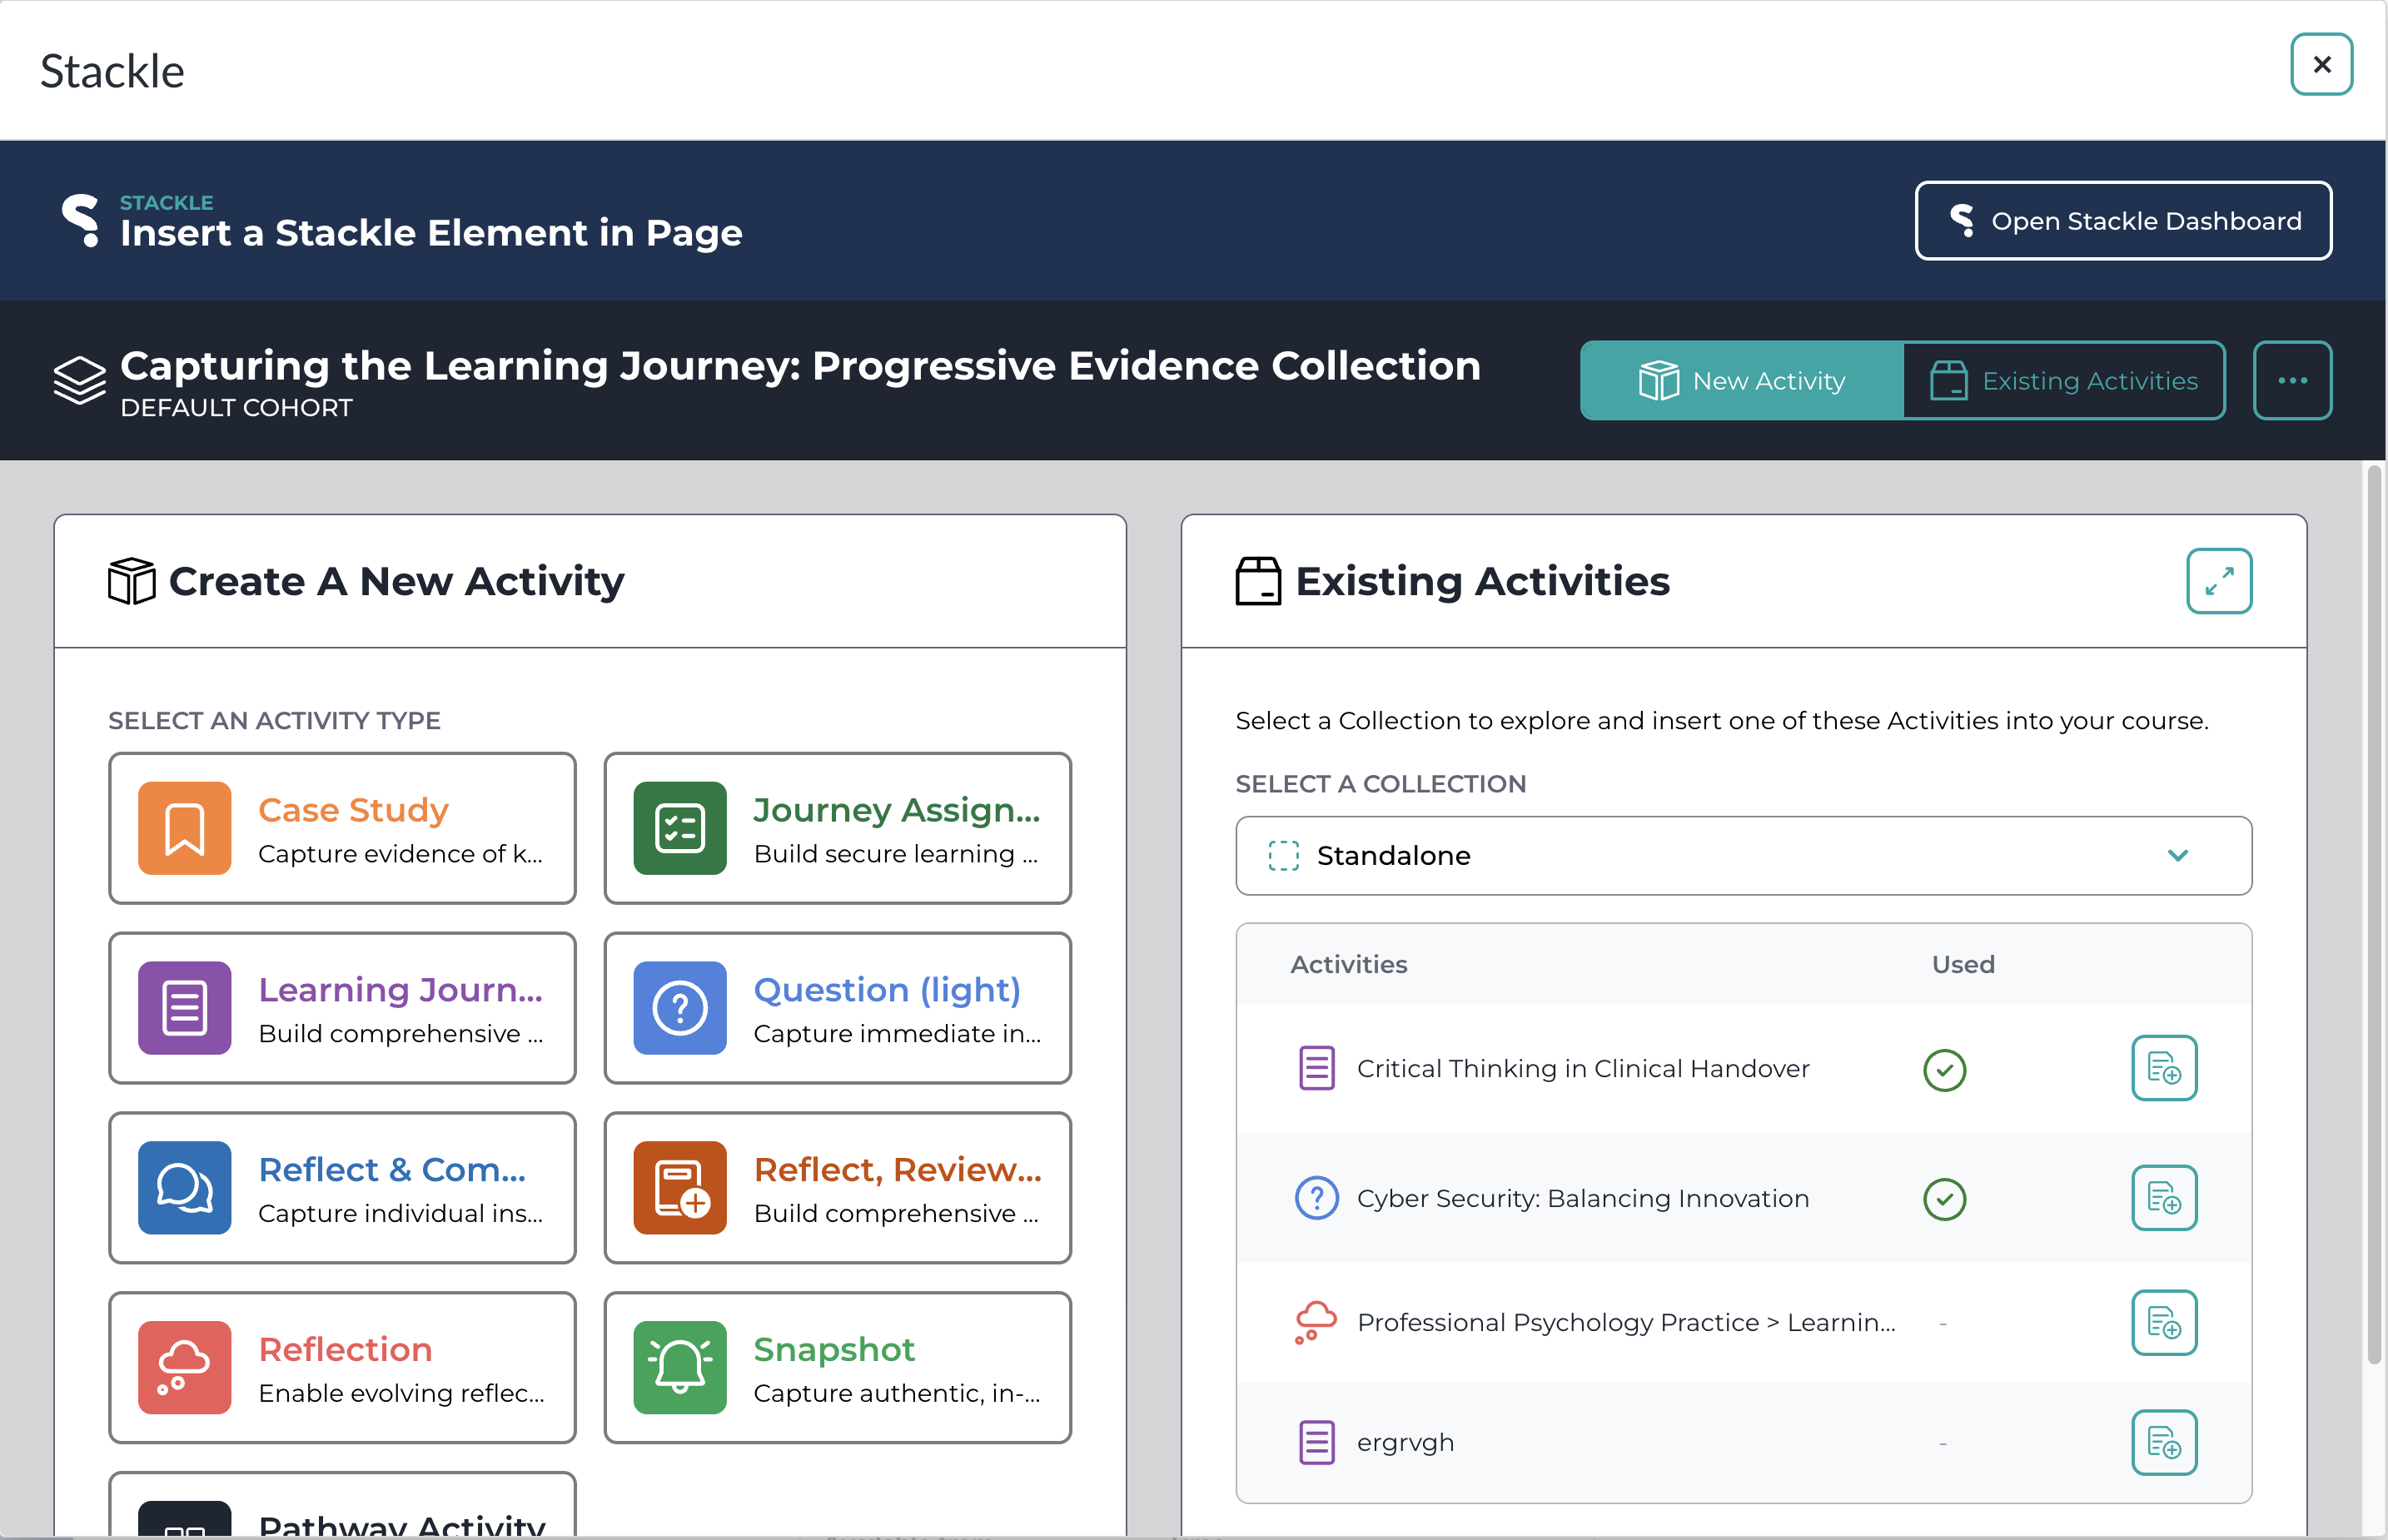Click the vertical scrollbar of the dialog

tap(2374, 915)
